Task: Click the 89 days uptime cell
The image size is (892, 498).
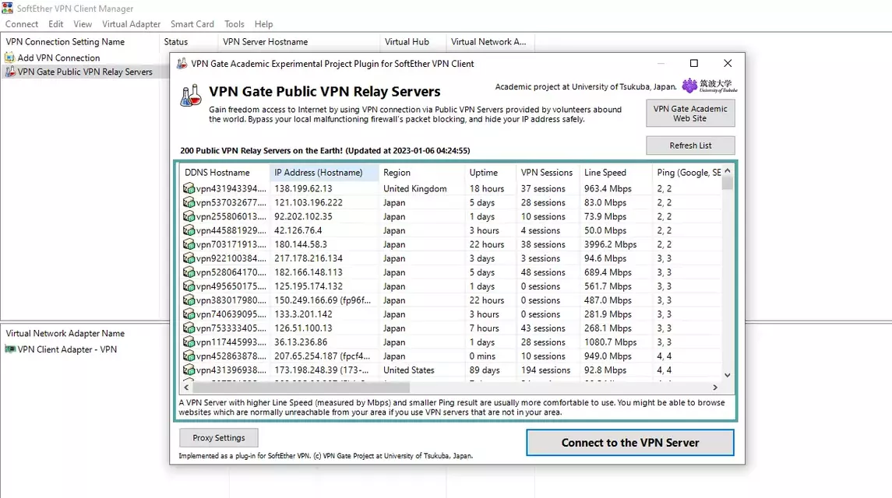Action: pos(485,370)
